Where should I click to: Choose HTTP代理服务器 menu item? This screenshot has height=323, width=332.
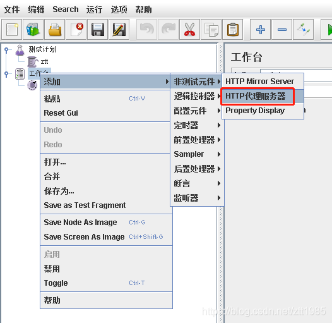[263, 96]
